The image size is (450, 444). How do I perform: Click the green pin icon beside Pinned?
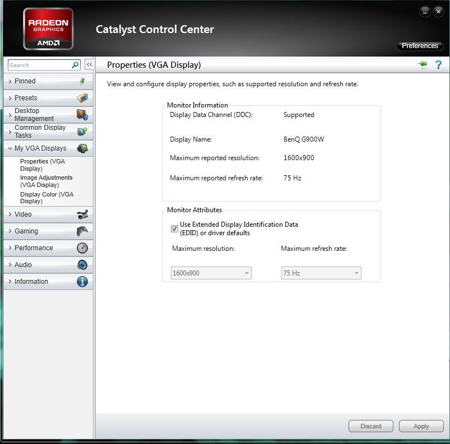point(82,81)
